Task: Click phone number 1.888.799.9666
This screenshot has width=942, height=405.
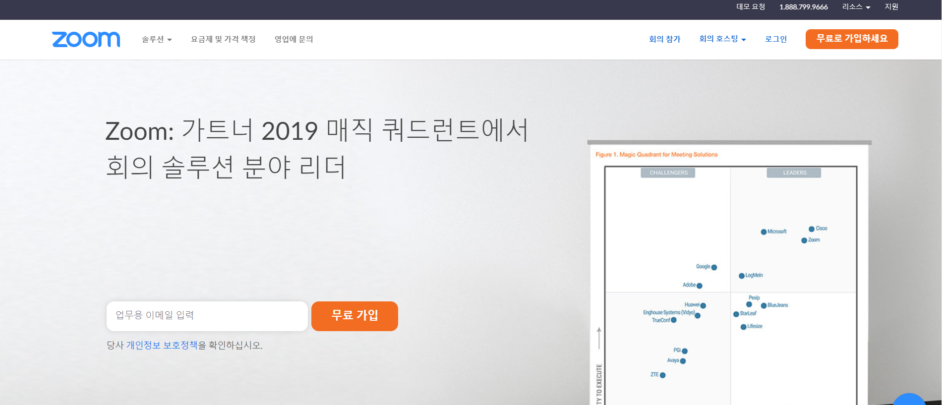Action: (x=804, y=7)
